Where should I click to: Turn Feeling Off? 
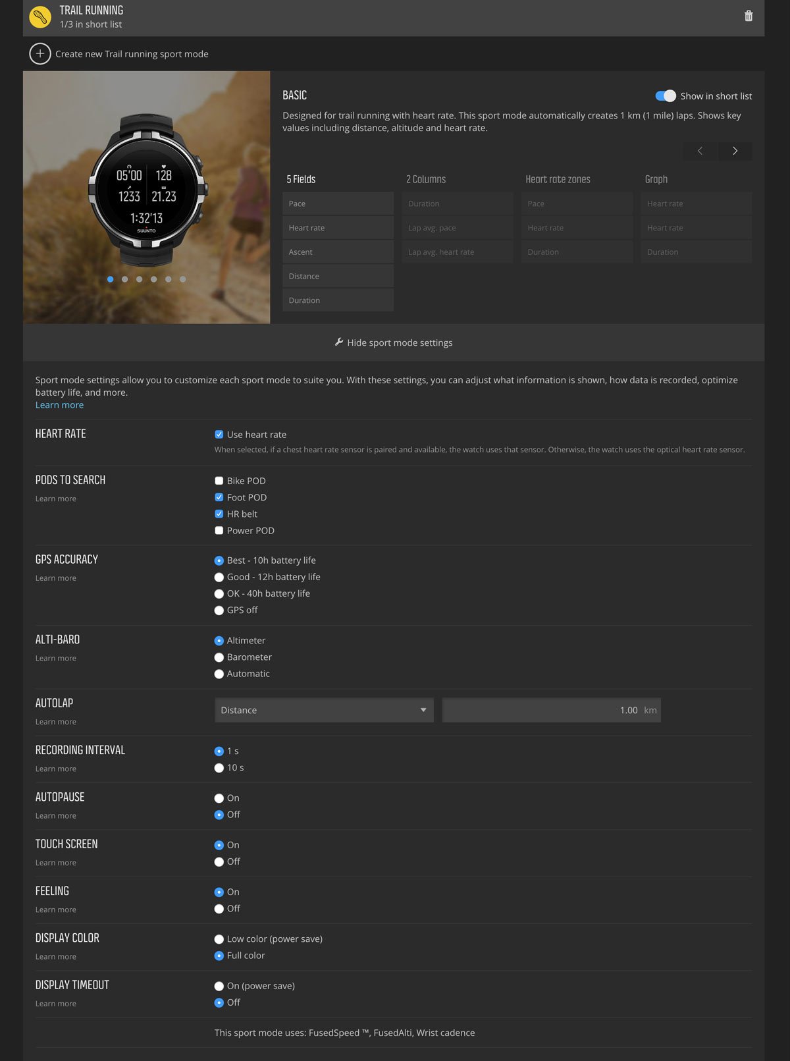219,909
